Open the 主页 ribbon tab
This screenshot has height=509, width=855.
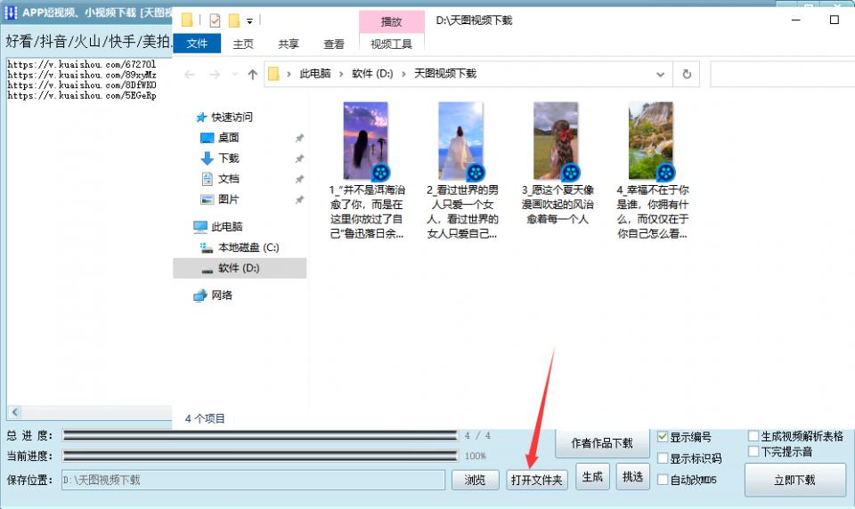(243, 44)
